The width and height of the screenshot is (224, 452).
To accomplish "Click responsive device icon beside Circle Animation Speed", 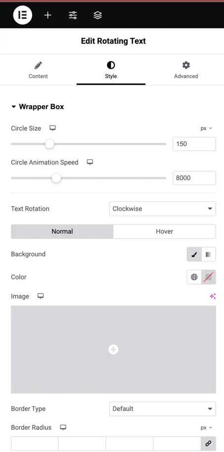I will (x=90, y=162).
